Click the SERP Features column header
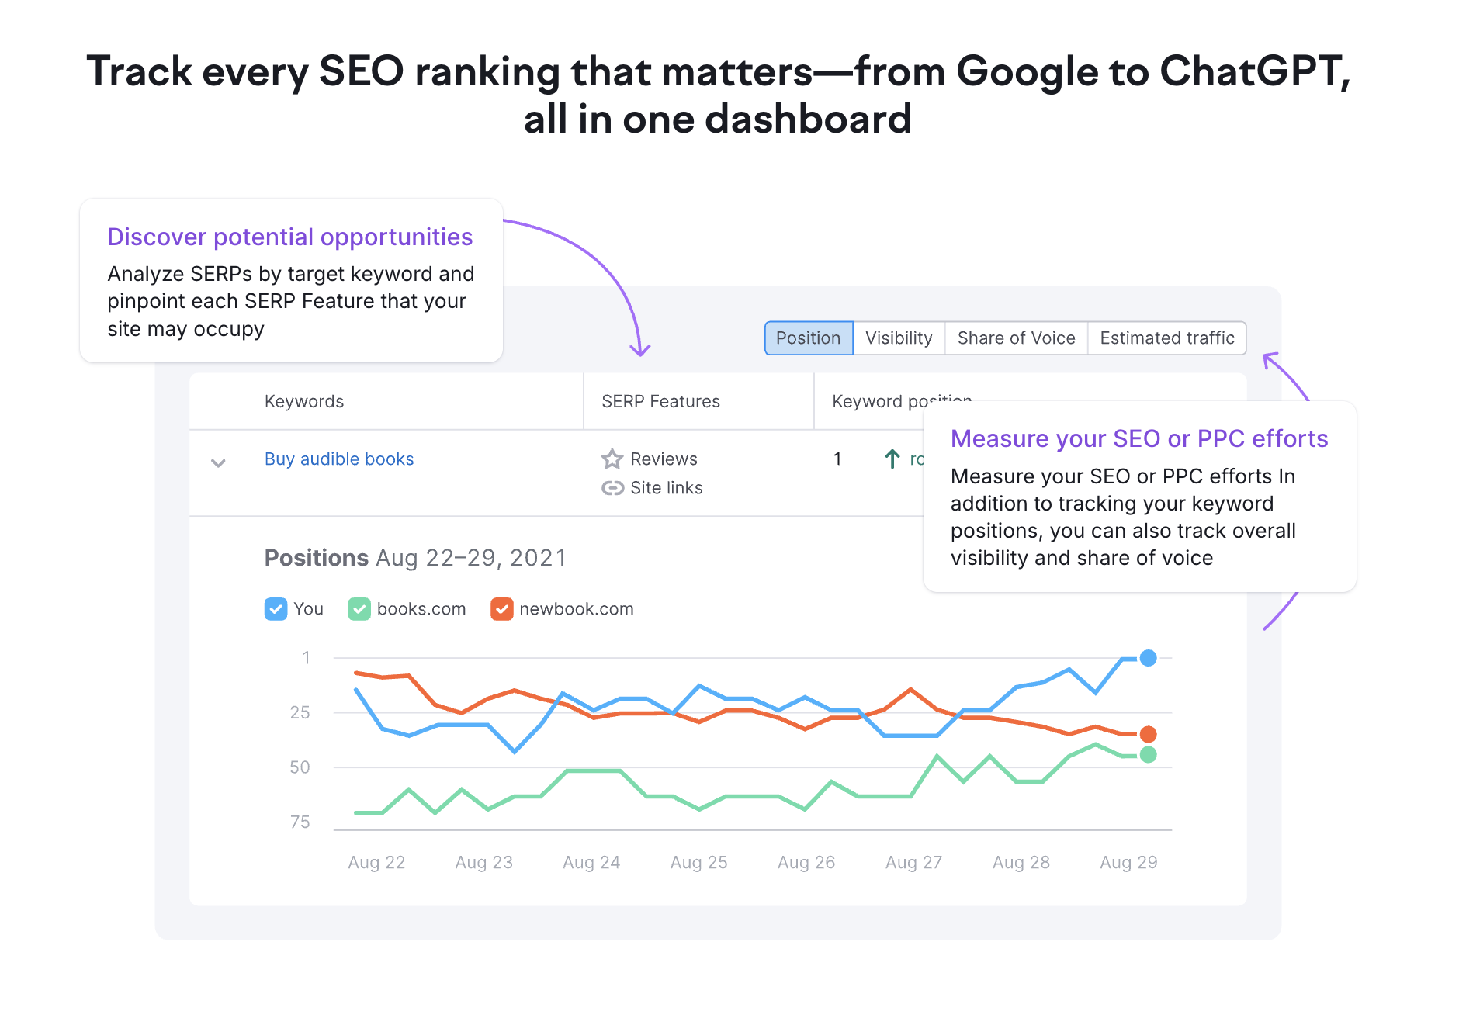This screenshot has height=1018, width=1459. [x=660, y=402]
